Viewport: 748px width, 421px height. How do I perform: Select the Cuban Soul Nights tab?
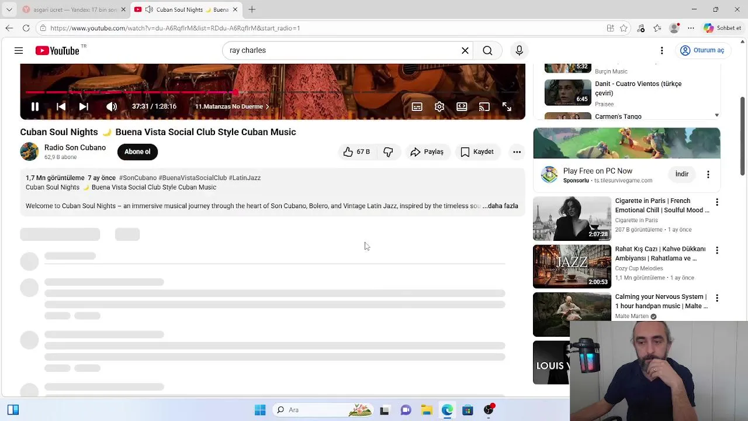click(x=187, y=9)
